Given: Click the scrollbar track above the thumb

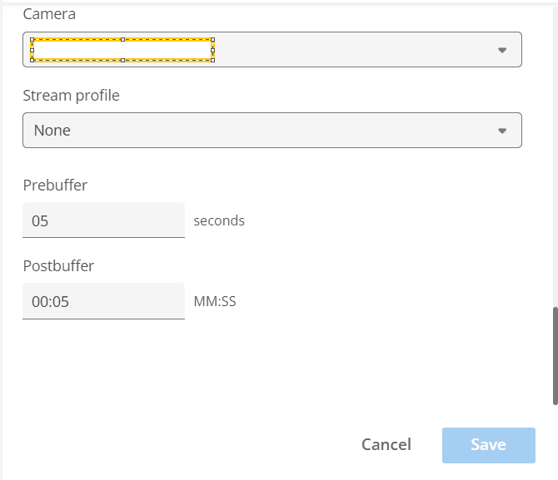Looking at the screenshot, I should click(x=555, y=166).
